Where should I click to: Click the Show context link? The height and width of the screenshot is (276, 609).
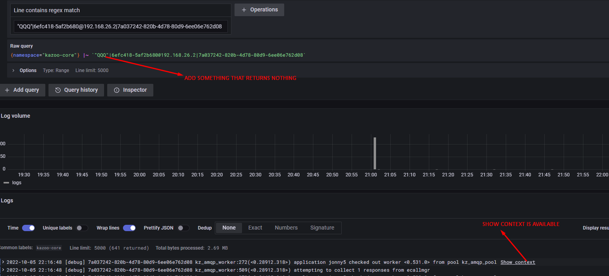pyautogui.click(x=518, y=262)
